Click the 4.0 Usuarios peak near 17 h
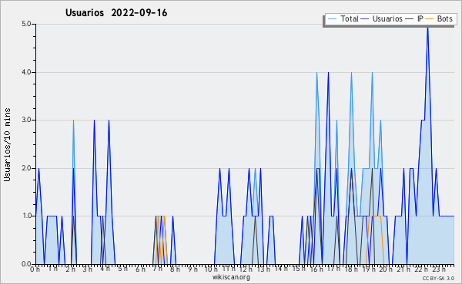Image resolution: width=462 pixels, height=284 pixels. click(328, 73)
